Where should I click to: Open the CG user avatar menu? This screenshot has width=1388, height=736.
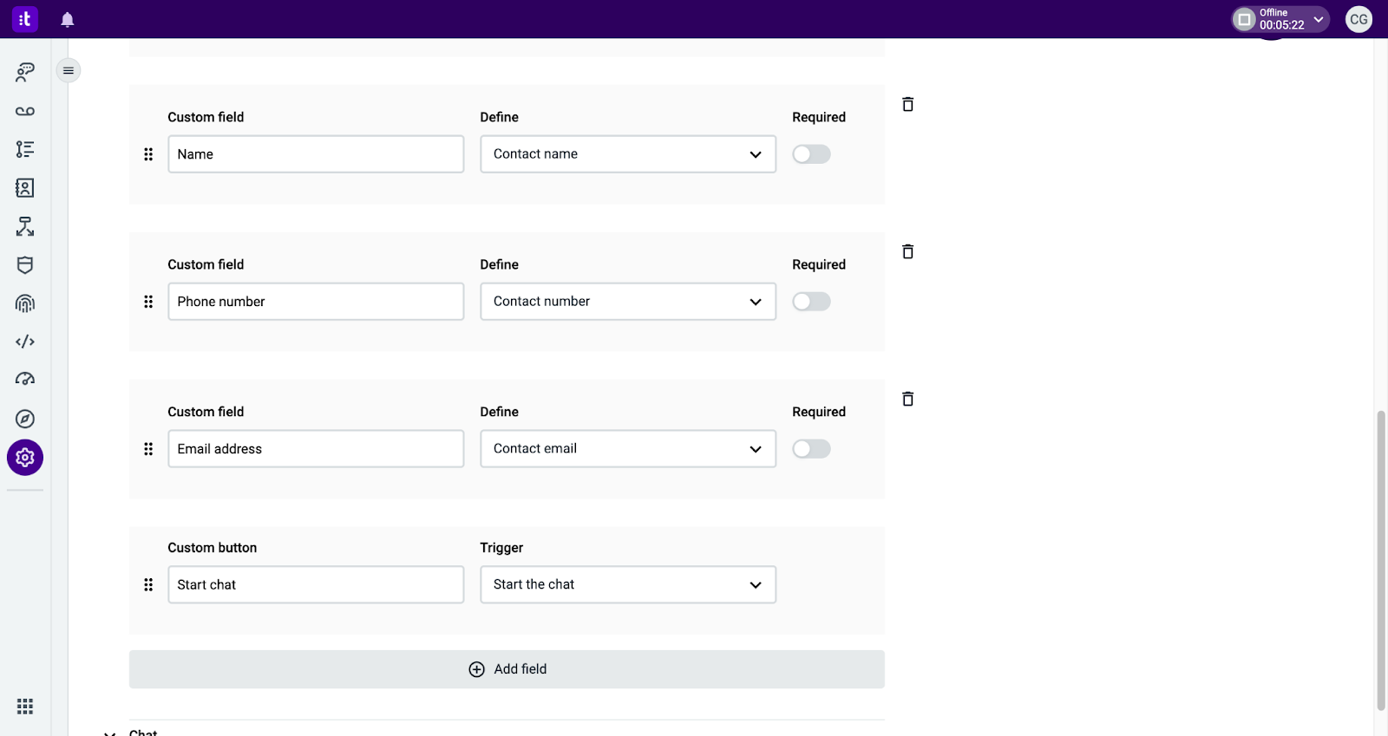[x=1359, y=19]
